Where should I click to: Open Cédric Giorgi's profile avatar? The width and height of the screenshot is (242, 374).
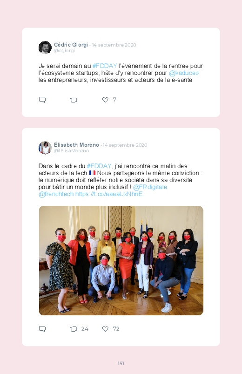[x=45, y=48]
